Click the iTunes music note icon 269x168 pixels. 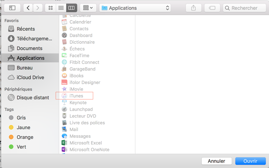click(x=64, y=96)
